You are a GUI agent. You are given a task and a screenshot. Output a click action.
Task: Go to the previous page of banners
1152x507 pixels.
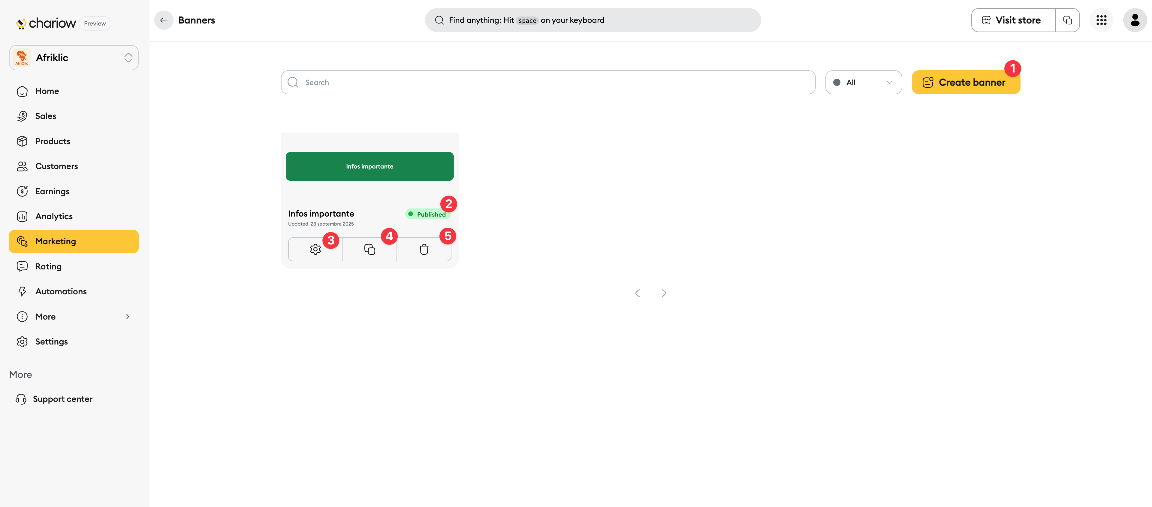coord(638,293)
